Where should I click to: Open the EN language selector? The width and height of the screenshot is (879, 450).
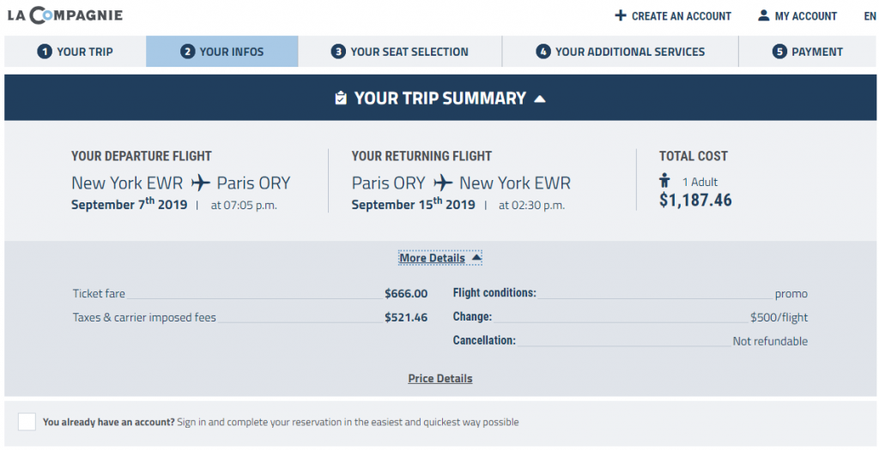[x=870, y=16]
